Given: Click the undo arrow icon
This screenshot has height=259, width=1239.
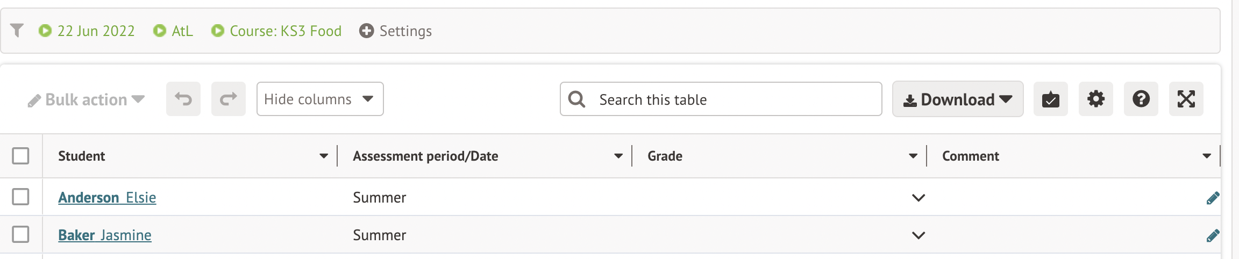Looking at the screenshot, I should (183, 99).
